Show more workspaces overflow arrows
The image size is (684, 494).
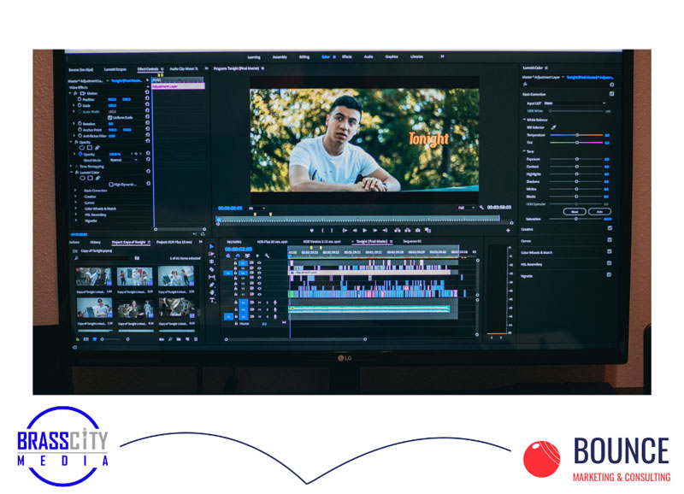tap(442, 56)
